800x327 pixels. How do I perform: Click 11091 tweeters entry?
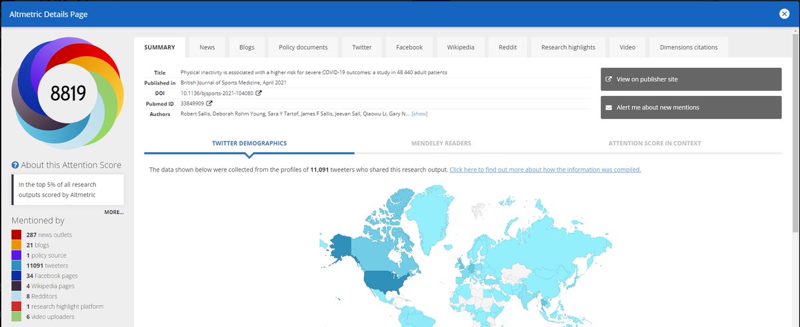pos(47,266)
